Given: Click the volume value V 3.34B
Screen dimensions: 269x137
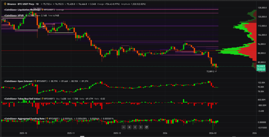Looking at the screenshot, I should pos(92,4).
